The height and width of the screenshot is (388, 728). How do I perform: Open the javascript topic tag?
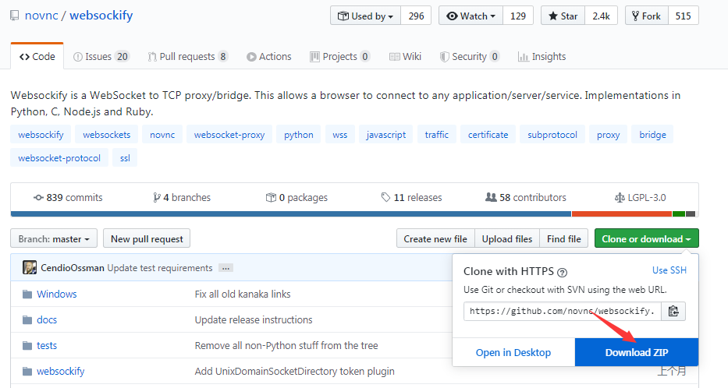click(385, 135)
